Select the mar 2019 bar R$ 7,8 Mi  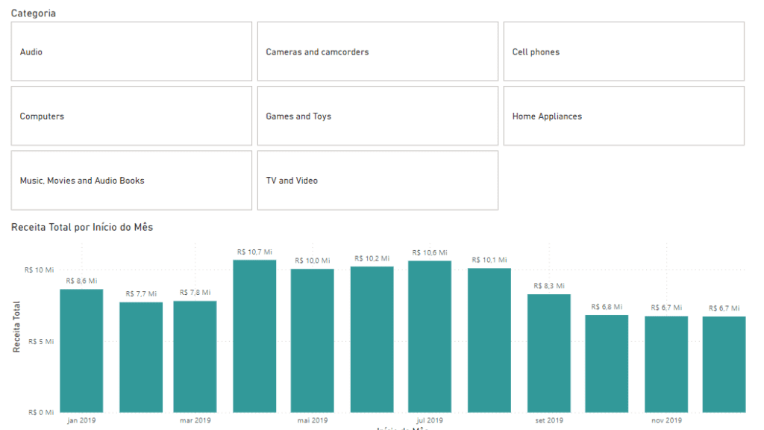(x=195, y=357)
